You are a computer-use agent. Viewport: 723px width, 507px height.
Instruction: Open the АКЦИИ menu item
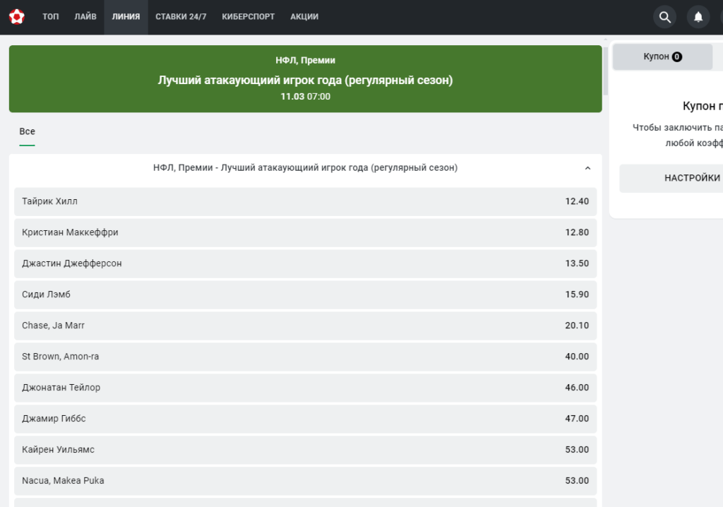click(304, 17)
